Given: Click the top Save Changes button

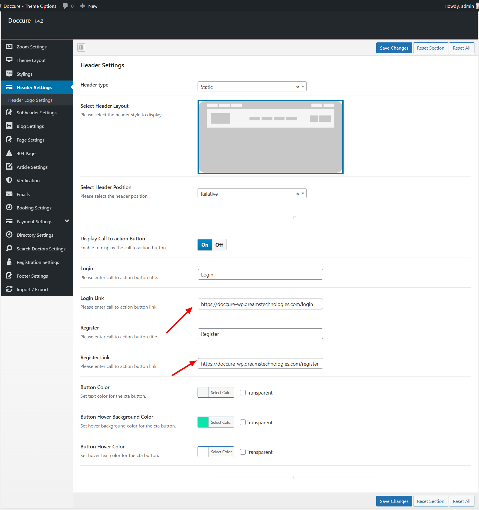Looking at the screenshot, I should (x=394, y=48).
